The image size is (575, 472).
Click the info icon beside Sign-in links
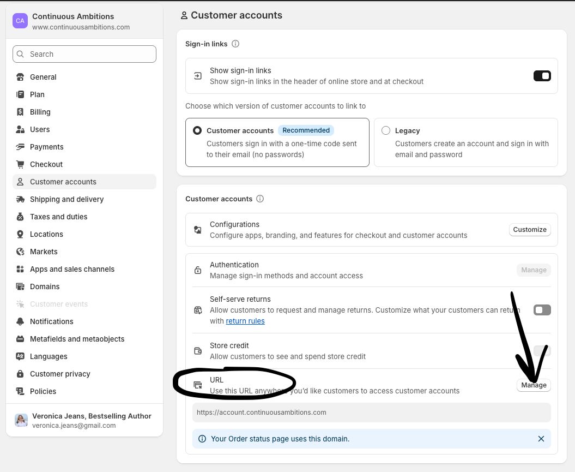point(235,44)
